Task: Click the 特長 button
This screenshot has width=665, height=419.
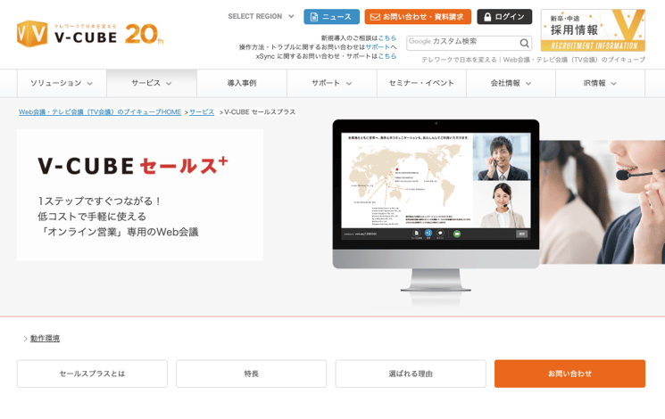Action: pyautogui.click(x=251, y=374)
